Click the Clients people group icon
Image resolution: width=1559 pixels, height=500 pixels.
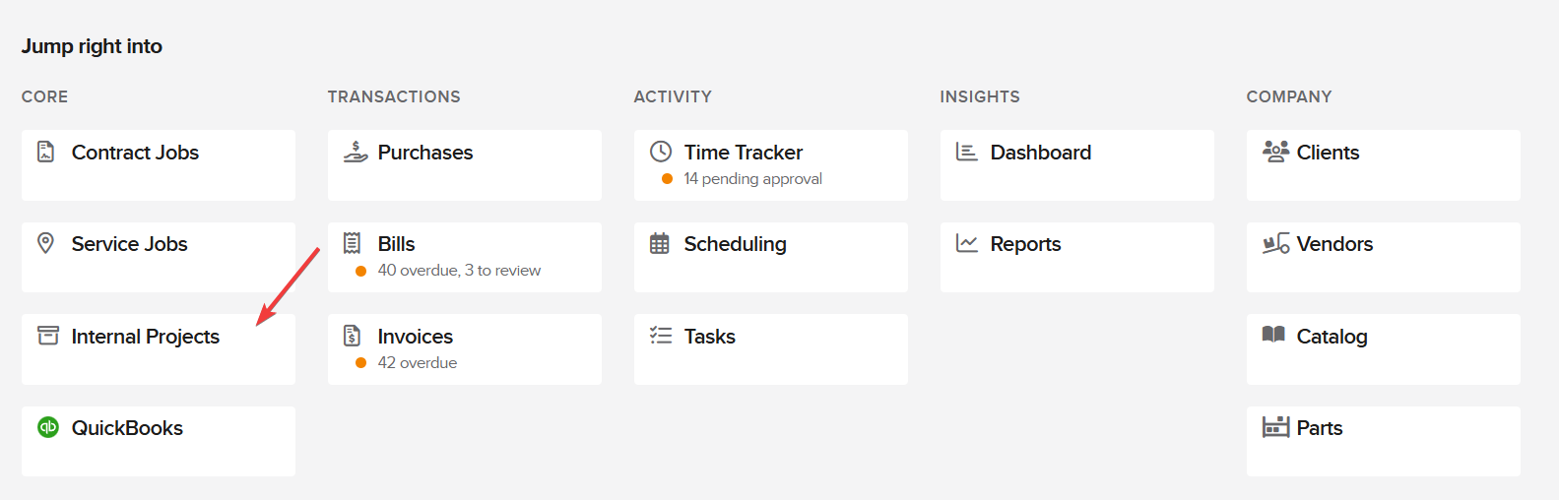pyautogui.click(x=1275, y=152)
